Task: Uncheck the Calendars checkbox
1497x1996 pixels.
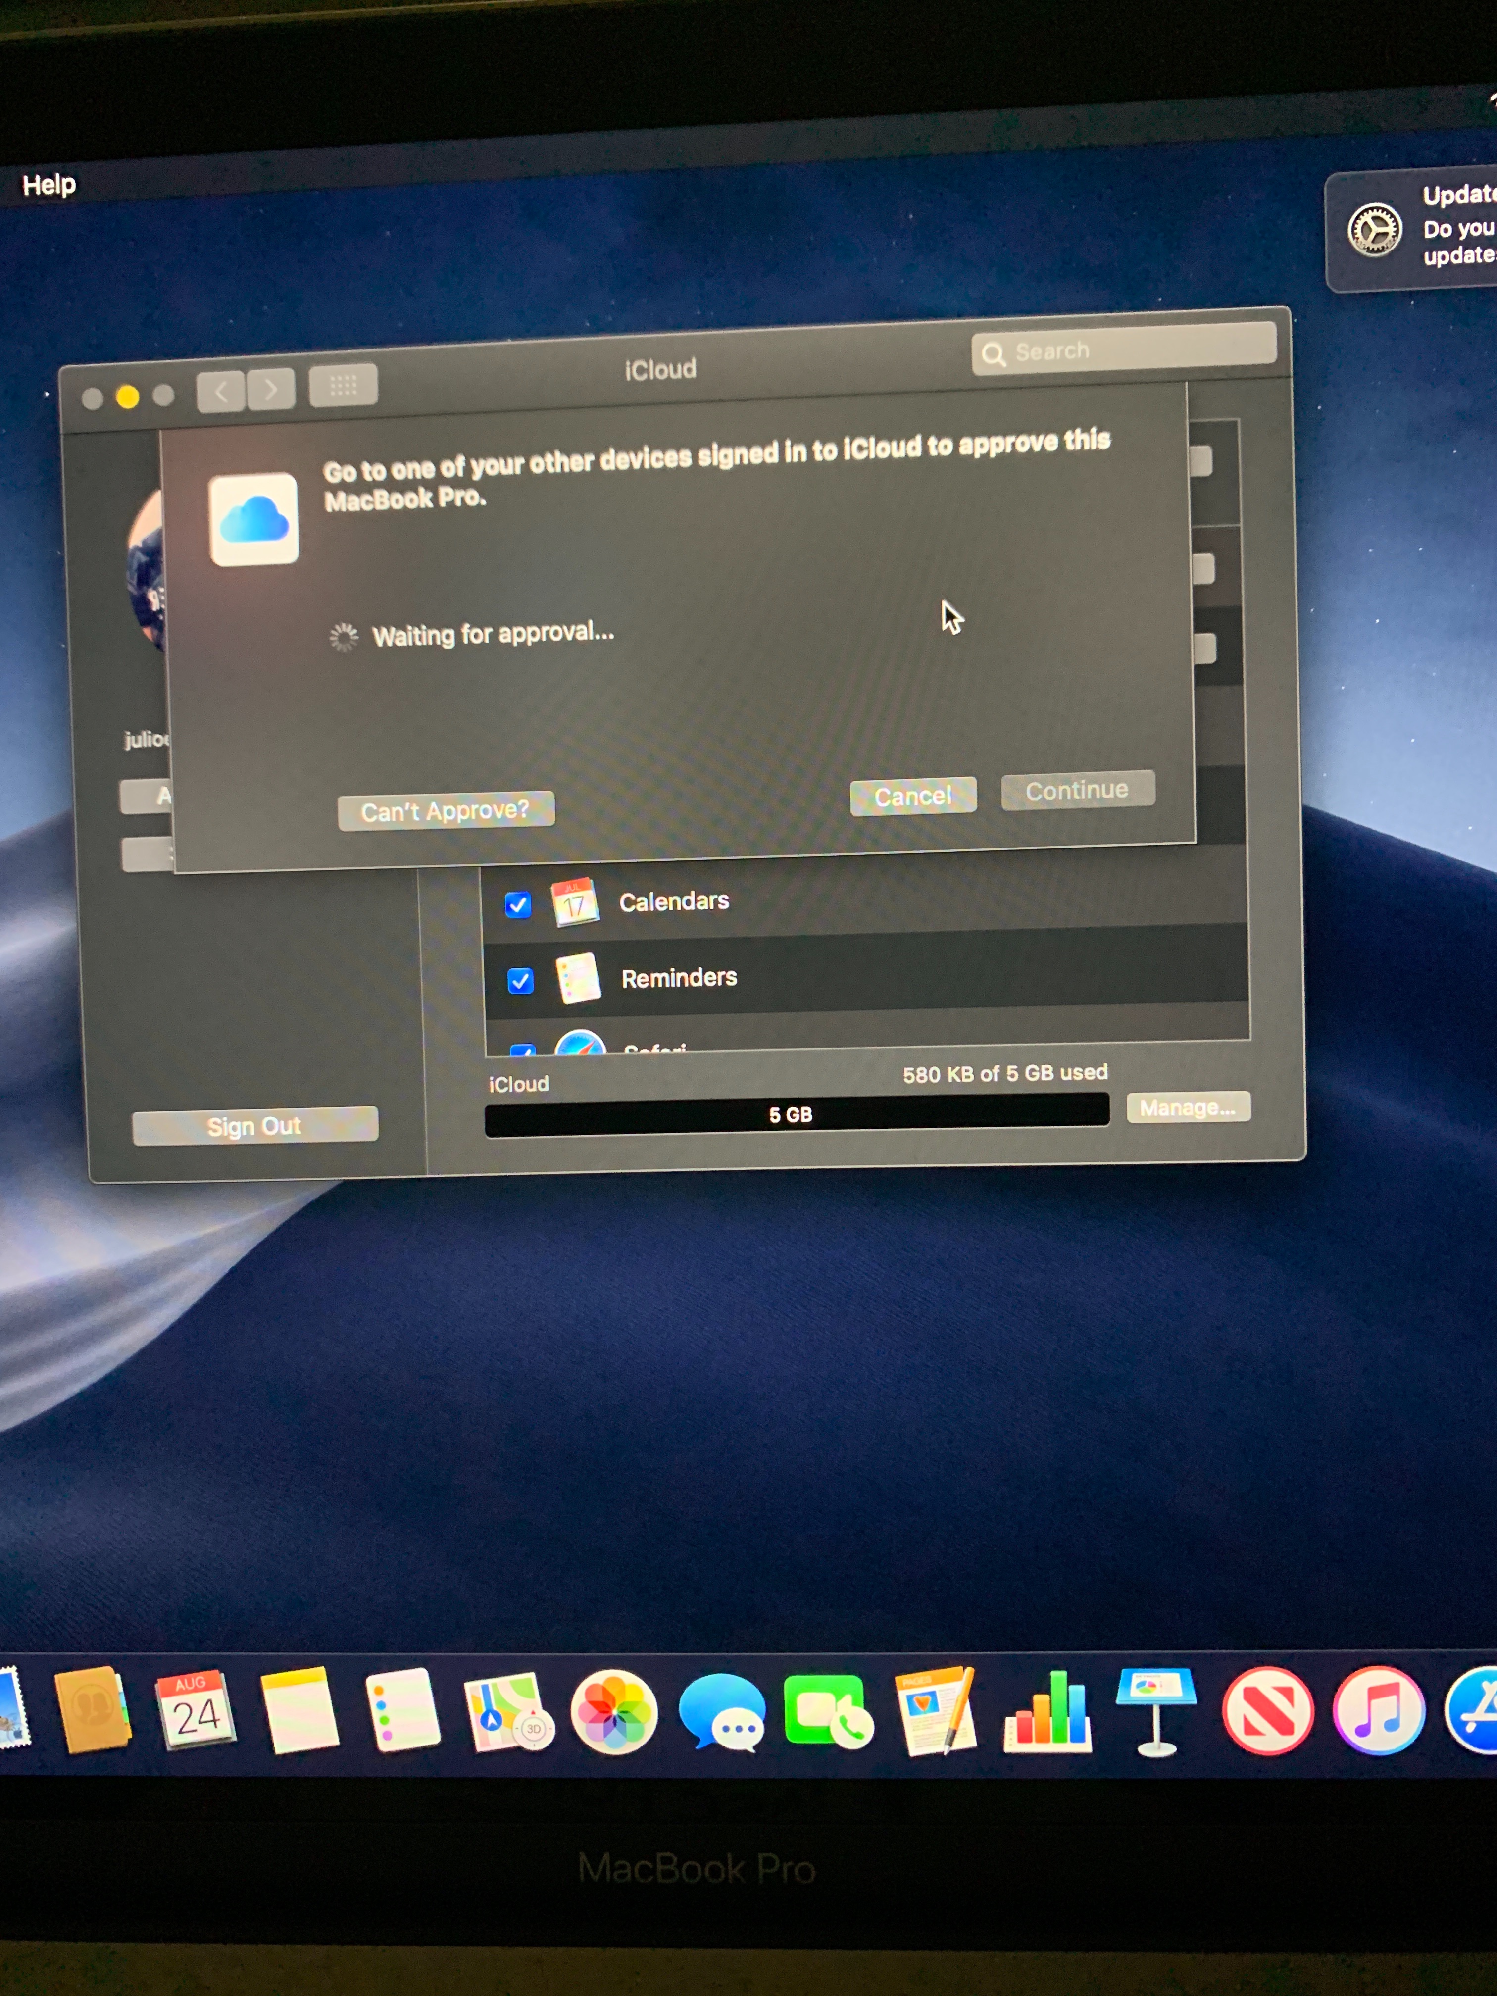Action: (x=518, y=904)
